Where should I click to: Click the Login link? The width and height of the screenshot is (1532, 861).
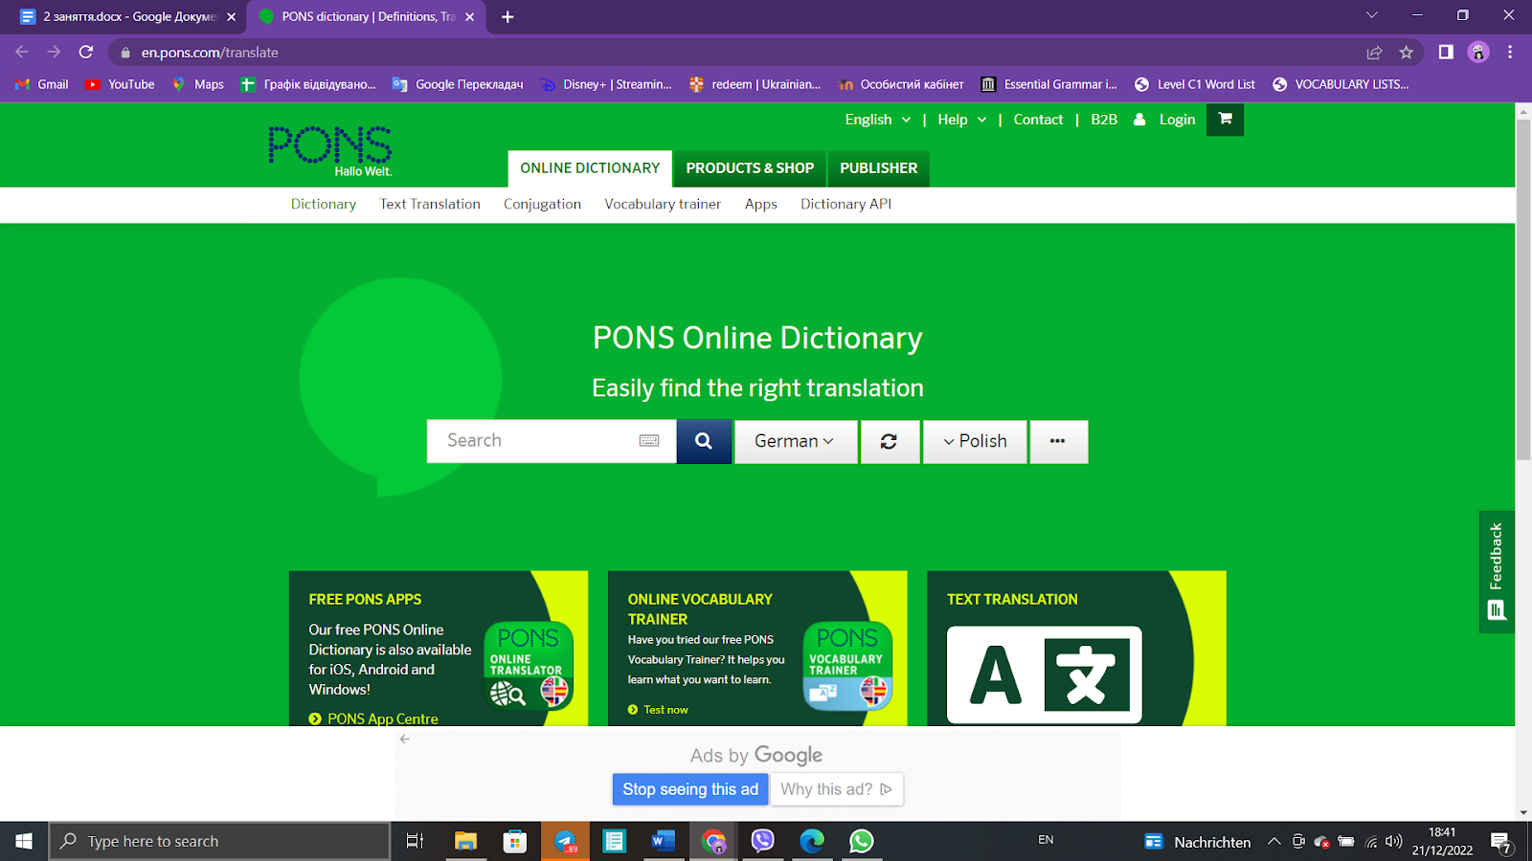pyautogui.click(x=1177, y=120)
